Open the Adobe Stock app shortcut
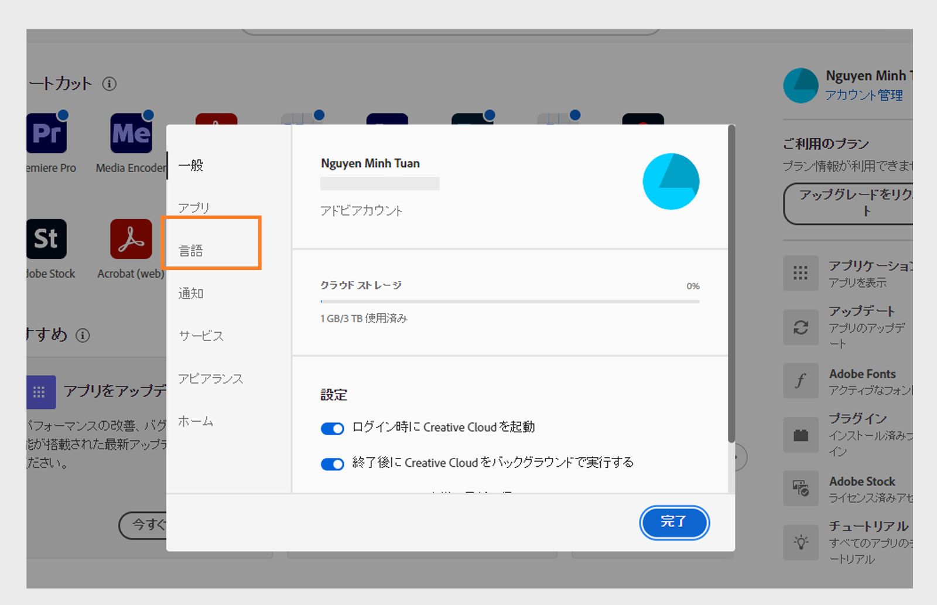937x605 pixels. (47, 238)
